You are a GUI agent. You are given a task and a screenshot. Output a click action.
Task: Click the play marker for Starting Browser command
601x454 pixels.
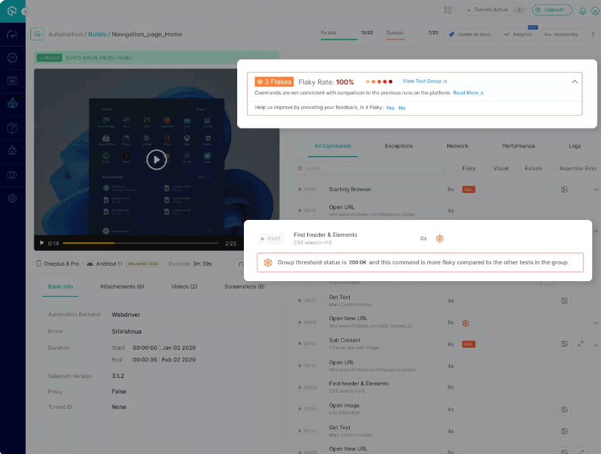(x=307, y=189)
